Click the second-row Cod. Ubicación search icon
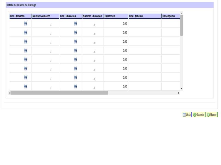221x165 pixels. click(75, 32)
